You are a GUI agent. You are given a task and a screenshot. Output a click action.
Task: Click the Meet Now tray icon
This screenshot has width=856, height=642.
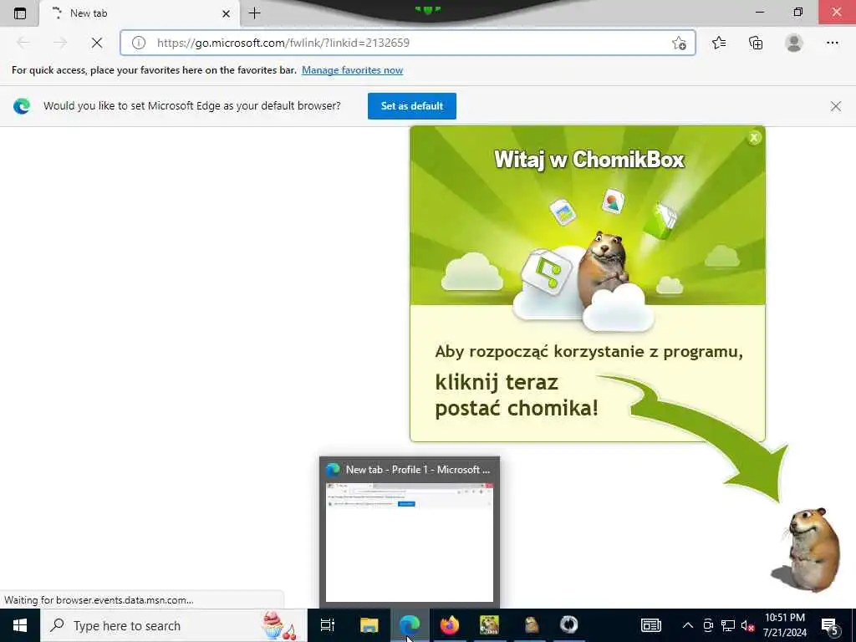click(x=708, y=625)
